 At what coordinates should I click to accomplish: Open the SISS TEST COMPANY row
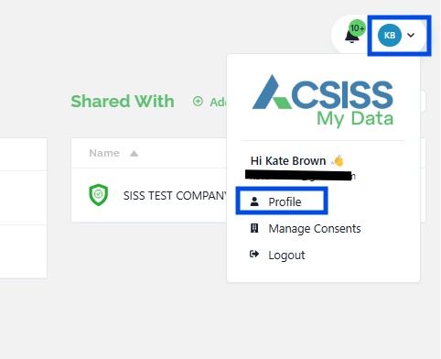point(149,195)
